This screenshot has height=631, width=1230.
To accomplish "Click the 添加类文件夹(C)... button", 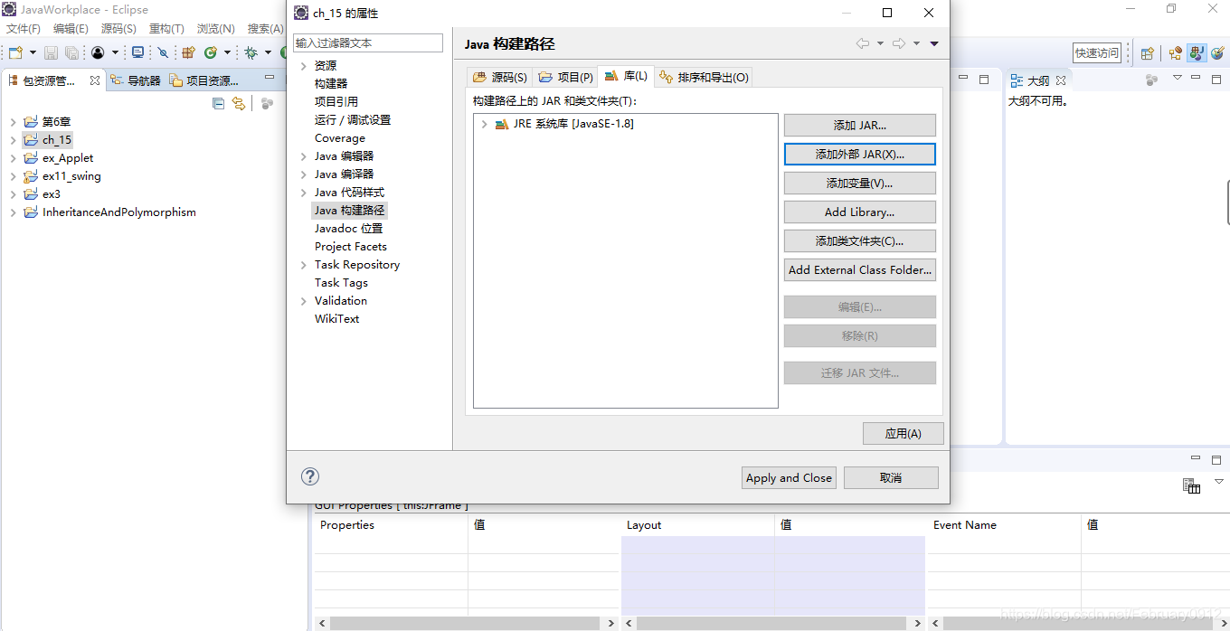I will [860, 240].
